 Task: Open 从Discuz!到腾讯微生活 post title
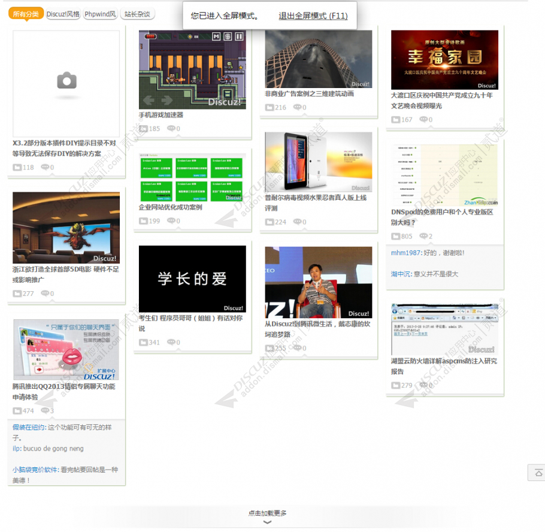(317, 329)
